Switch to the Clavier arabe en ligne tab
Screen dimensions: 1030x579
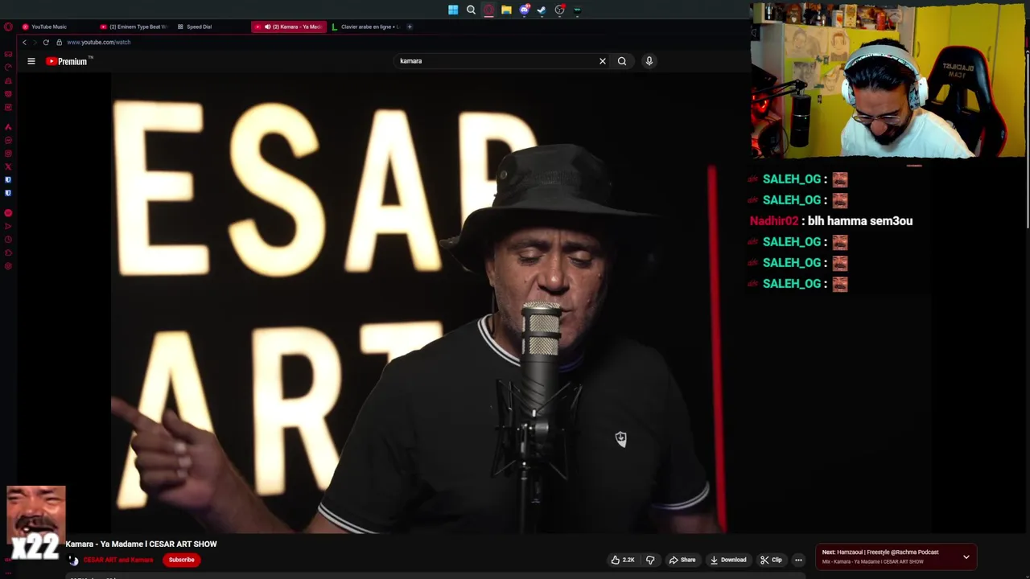pos(365,27)
